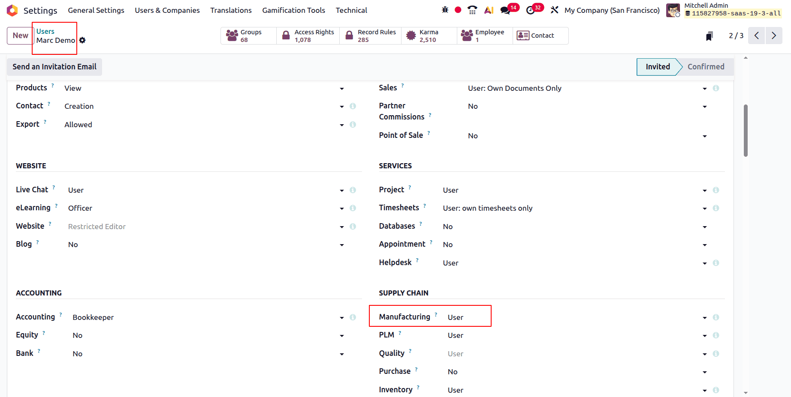Show info icon for Timesheets
The width and height of the screenshot is (791, 397).
tap(716, 208)
